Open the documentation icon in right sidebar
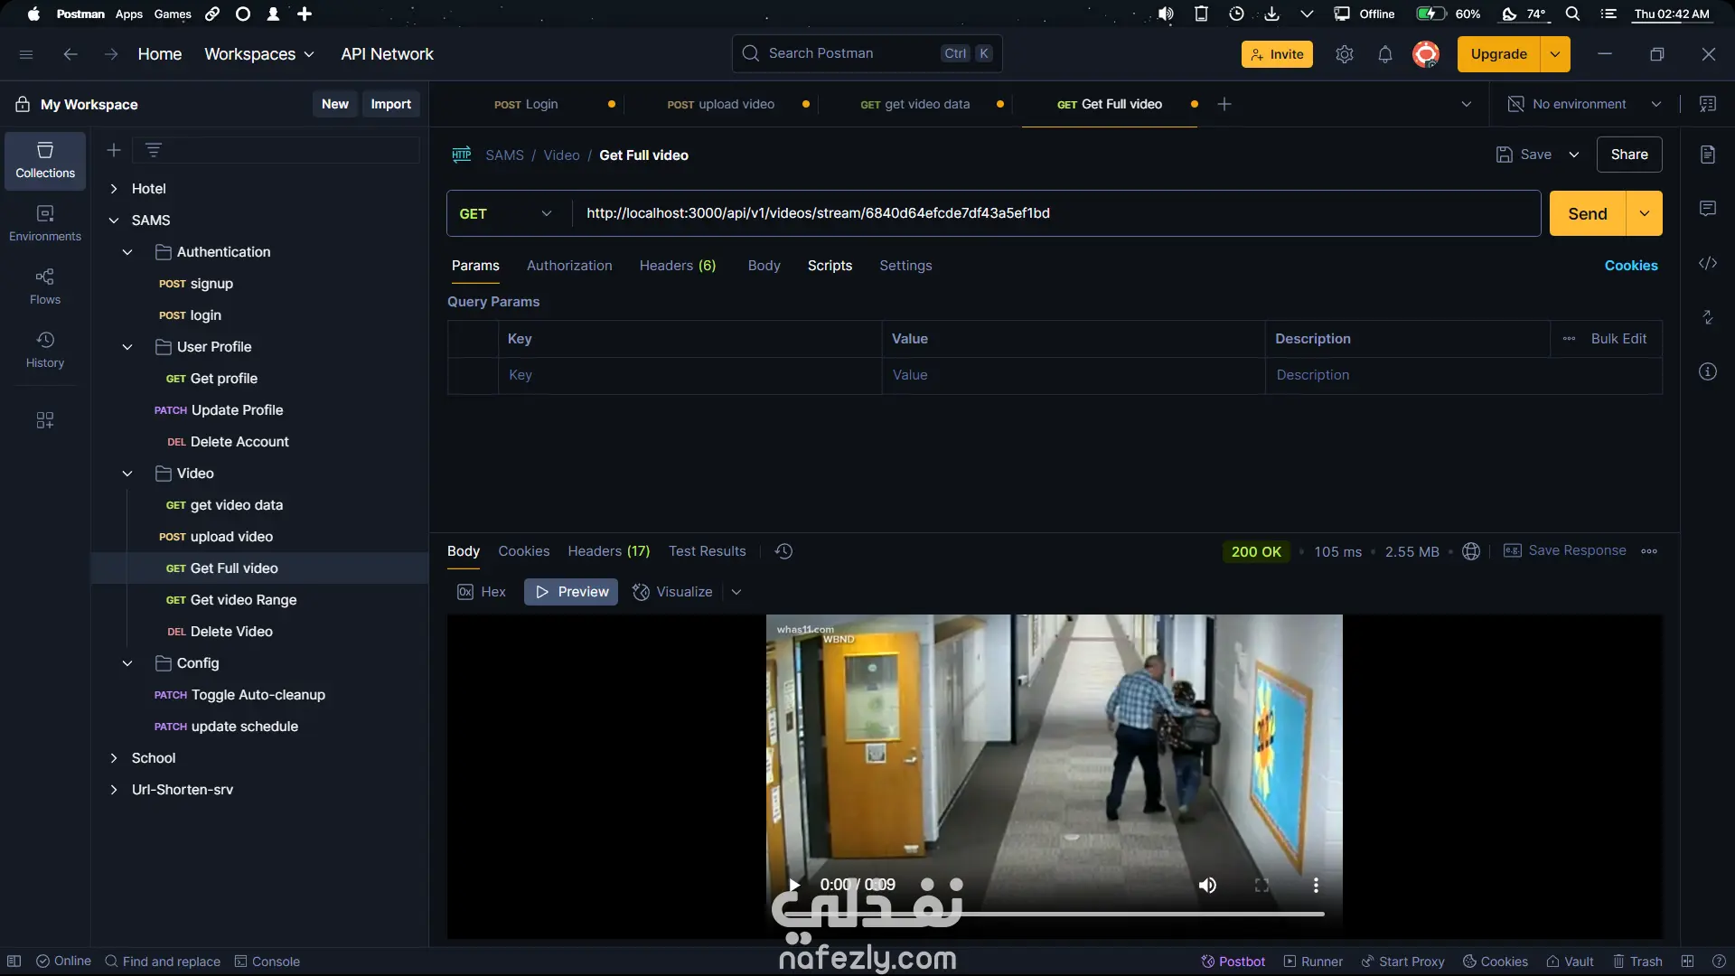This screenshot has width=1735, height=976. [1707, 155]
